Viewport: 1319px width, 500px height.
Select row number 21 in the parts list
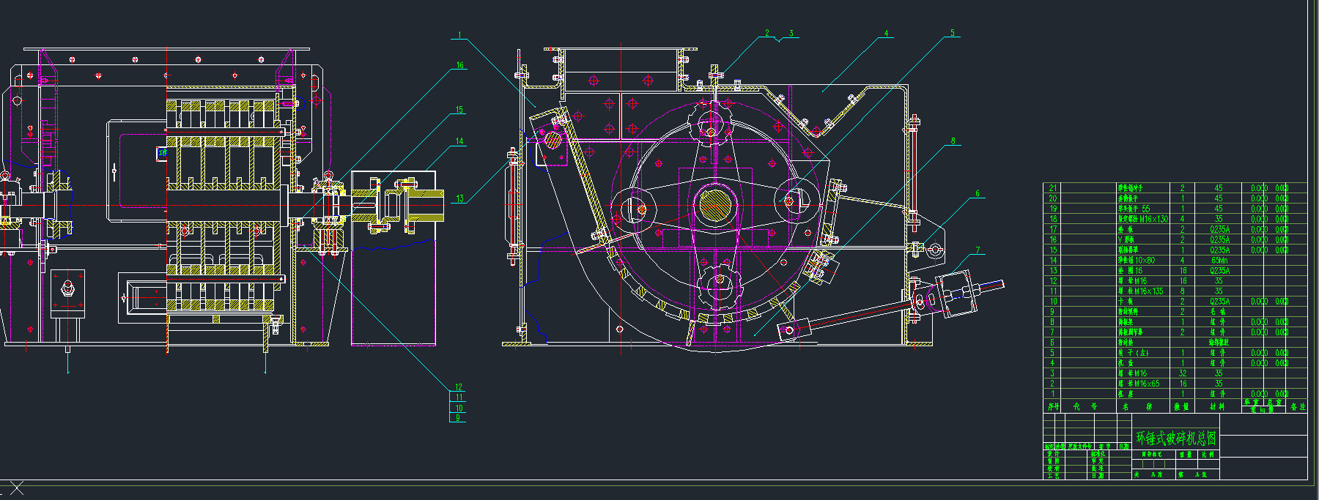pos(1053,188)
